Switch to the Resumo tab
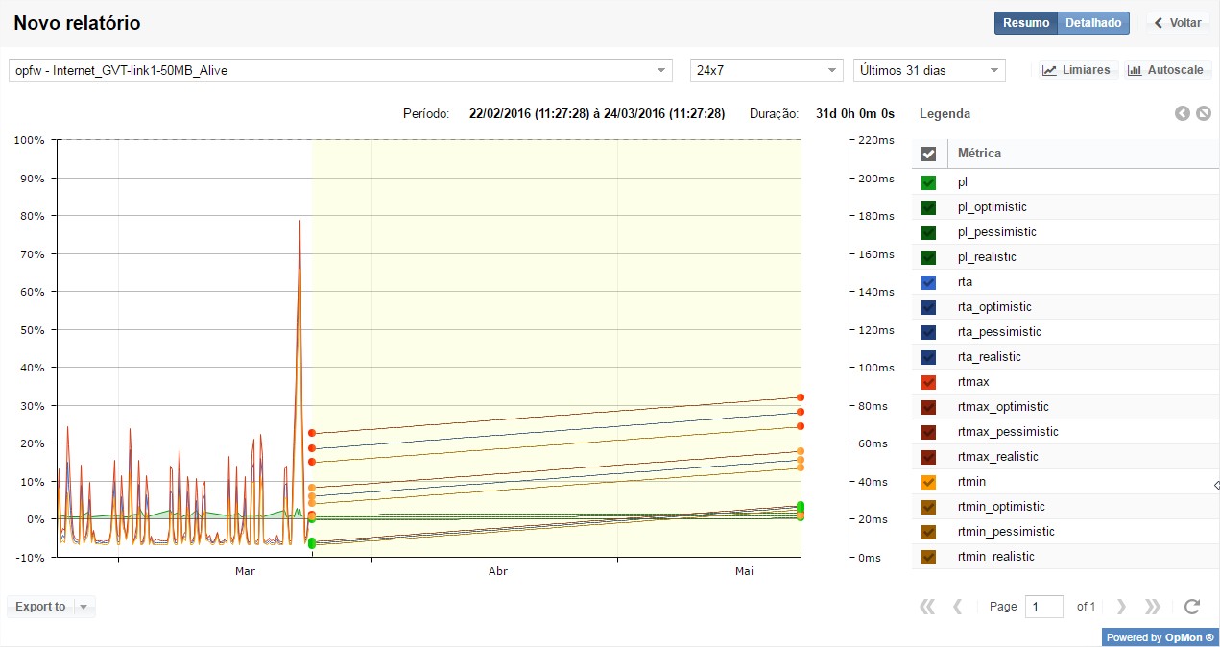This screenshot has height=647, width=1220. (1025, 23)
